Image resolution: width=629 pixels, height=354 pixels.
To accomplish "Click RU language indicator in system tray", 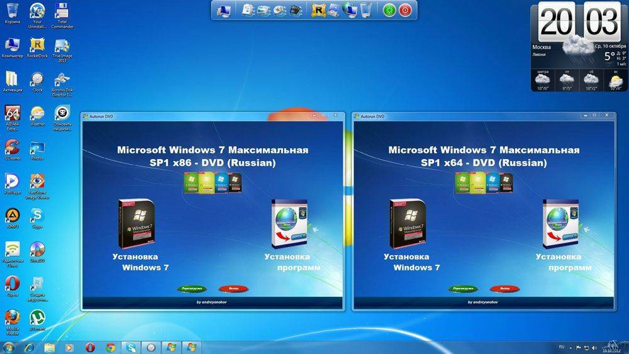I will [x=562, y=346].
